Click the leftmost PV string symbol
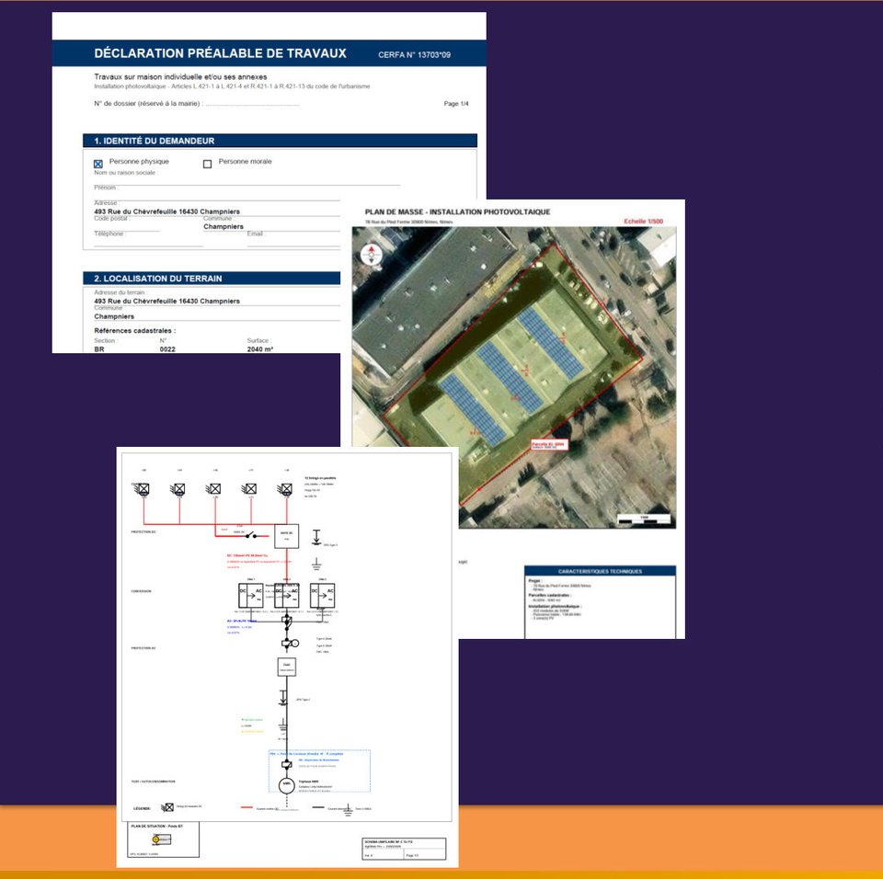The image size is (883, 879). coord(143,488)
